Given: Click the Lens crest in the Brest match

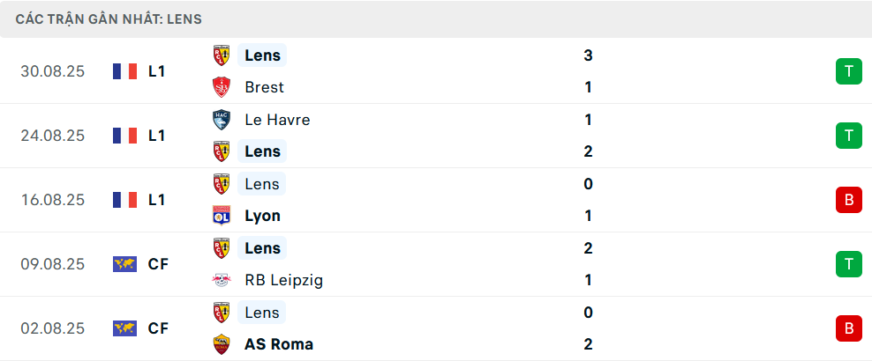Looking at the screenshot, I should (x=222, y=55).
